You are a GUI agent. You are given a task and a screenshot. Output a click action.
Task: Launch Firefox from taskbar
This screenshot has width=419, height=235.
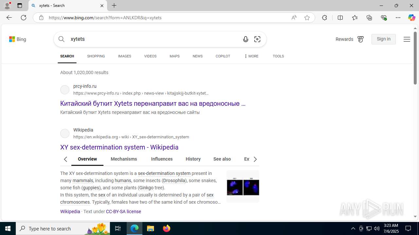pos(167,228)
